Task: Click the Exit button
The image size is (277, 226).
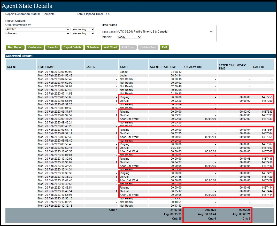Action: (x=164, y=47)
